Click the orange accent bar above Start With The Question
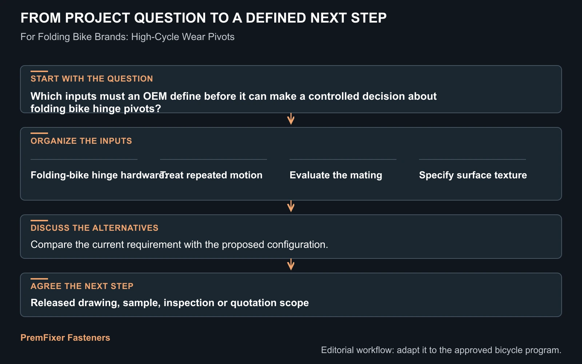 point(39,71)
